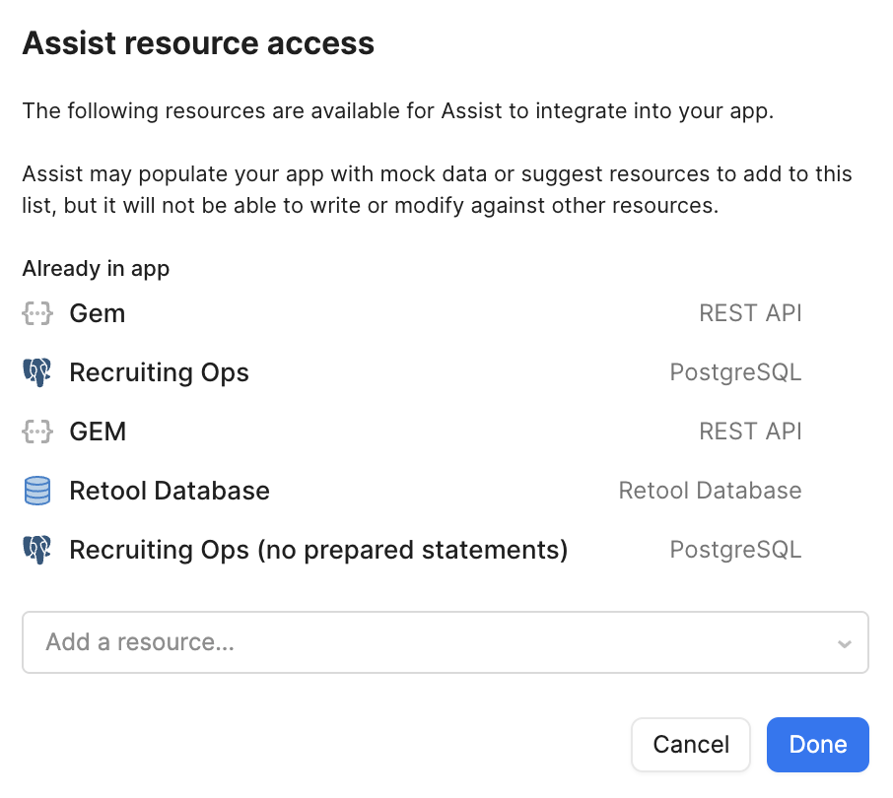This screenshot has height=798, width=893.
Task: Click the elephant icon for the no prepared statements resource
Action: pos(36,550)
